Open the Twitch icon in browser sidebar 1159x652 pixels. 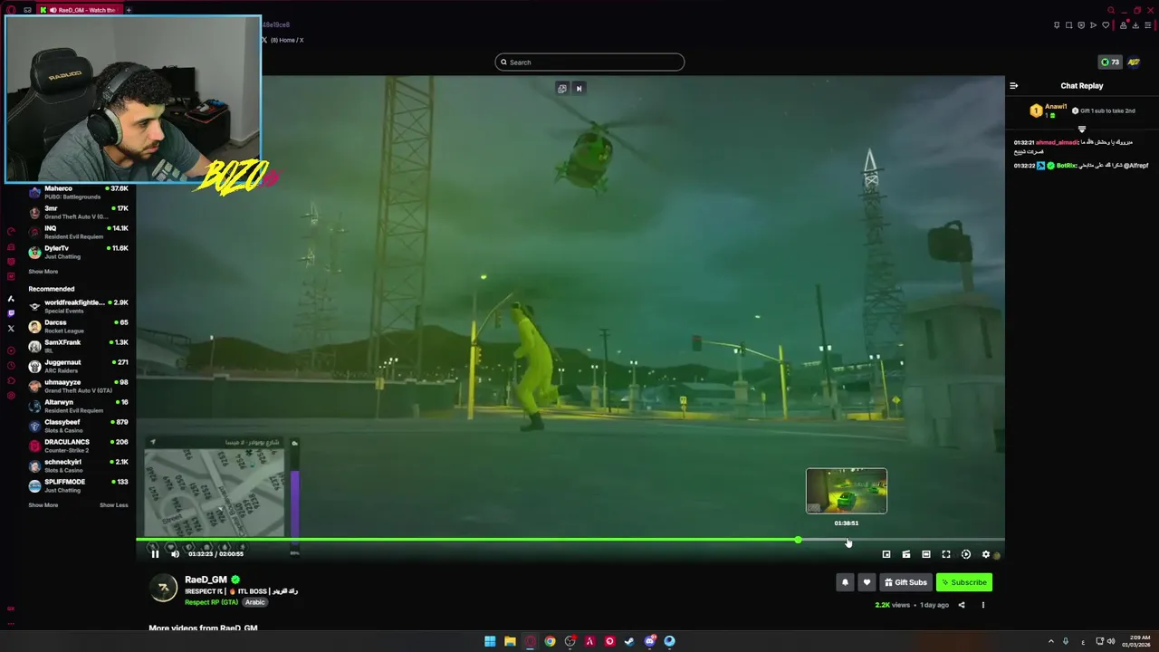11,313
